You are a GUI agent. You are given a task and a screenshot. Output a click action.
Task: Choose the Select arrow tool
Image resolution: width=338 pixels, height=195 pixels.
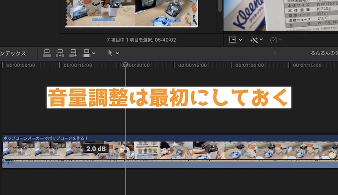[x=110, y=53]
